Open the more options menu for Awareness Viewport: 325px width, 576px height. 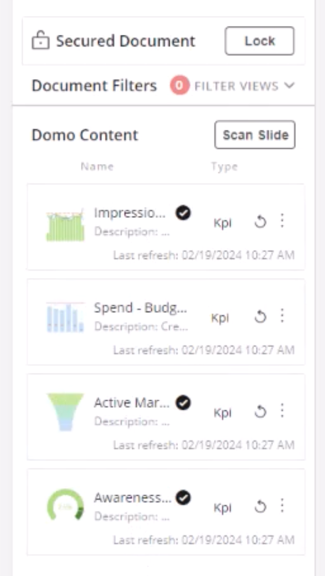pos(282,506)
